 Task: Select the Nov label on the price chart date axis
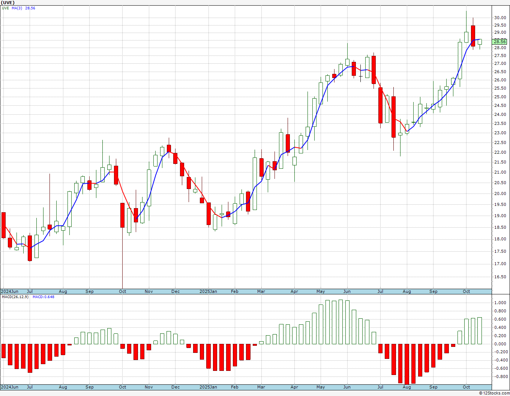tap(149, 291)
